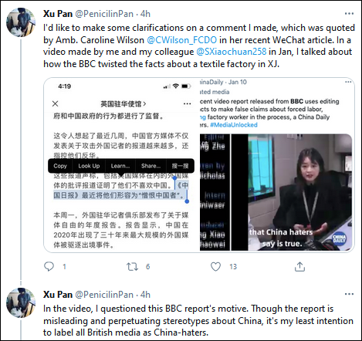362x341 pixels.
Task: Open @PenicilinPan handle in second tweet
Action: pyautogui.click(x=104, y=295)
